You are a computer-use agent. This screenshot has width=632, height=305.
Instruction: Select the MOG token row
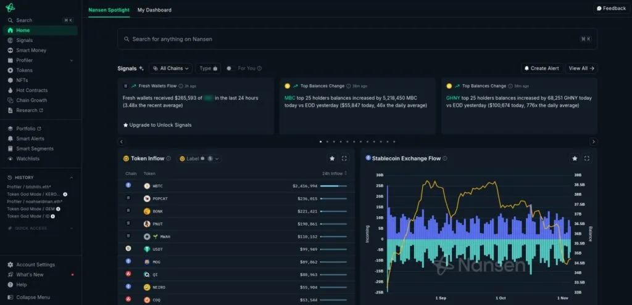236,262
